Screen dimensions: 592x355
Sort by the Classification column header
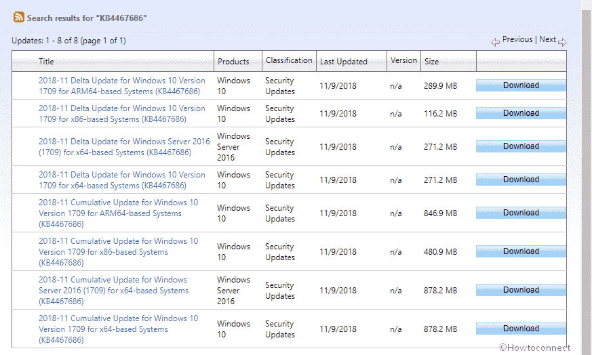pos(289,60)
